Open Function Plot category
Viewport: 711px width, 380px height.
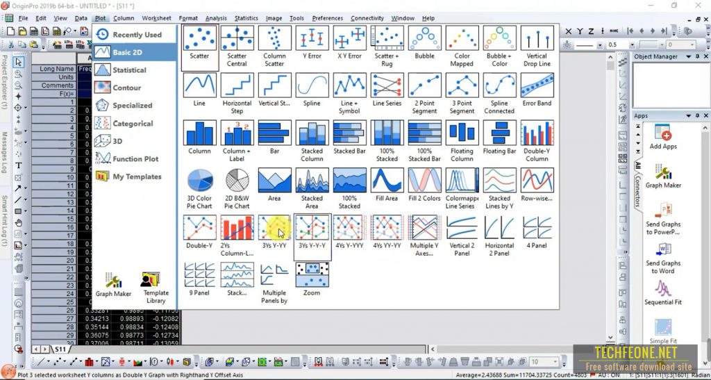click(x=135, y=158)
